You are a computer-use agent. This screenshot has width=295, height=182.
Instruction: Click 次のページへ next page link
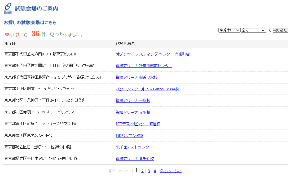tap(171, 171)
